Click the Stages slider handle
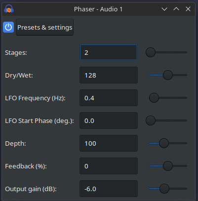 click(151, 52)
